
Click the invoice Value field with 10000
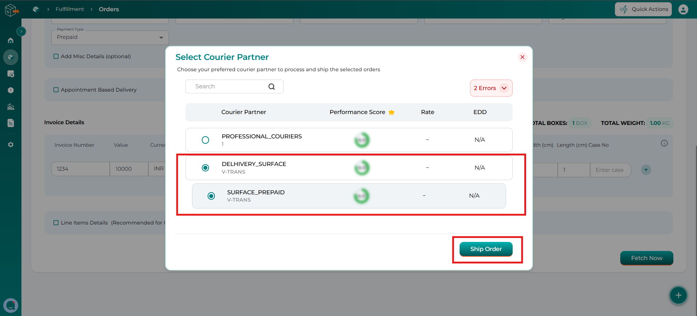(x=129, y=169)
